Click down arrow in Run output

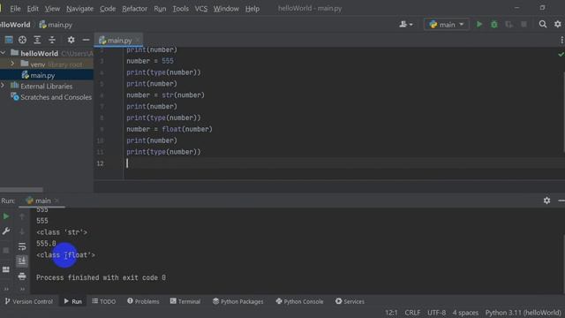click(22, 231)
